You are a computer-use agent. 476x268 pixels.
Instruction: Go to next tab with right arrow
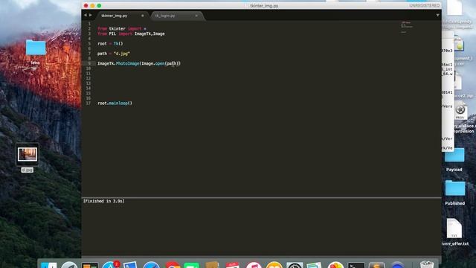(x=91, y=15)
